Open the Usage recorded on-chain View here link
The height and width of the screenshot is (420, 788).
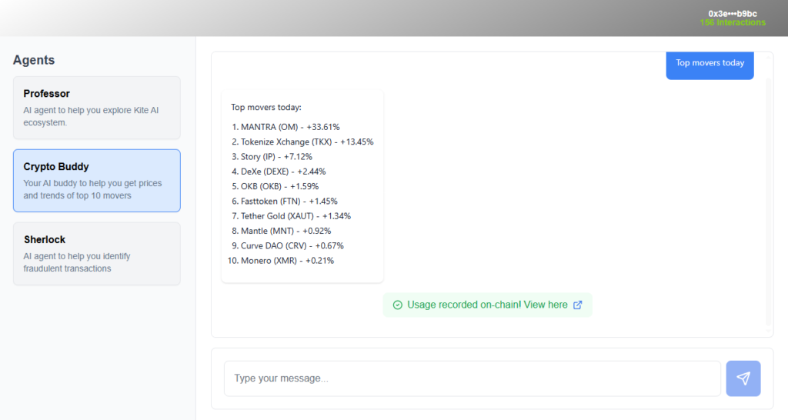[x=546, y=305]
